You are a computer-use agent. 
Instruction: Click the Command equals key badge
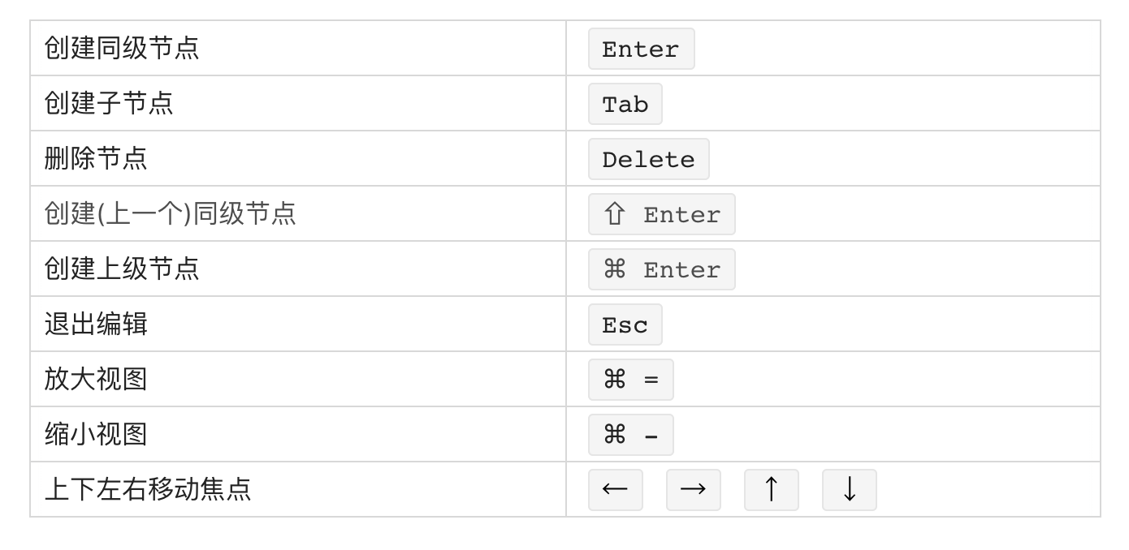(x=631, y=380)
